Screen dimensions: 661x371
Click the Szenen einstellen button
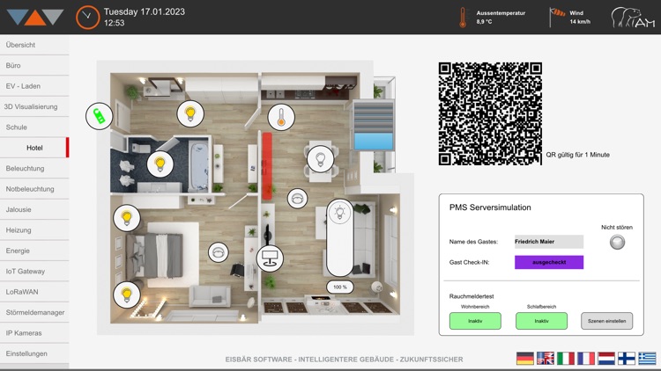coord(606,321)
